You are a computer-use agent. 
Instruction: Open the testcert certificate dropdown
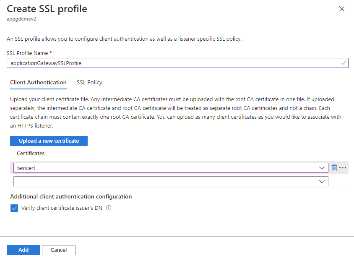pyautogui.click(x=322, y=167)
